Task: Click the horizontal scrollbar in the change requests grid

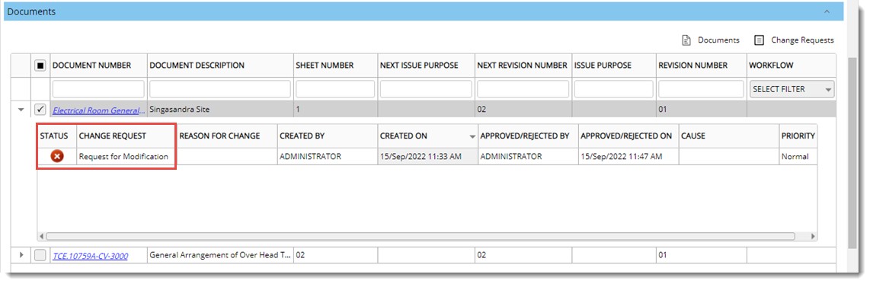Action: tap(421, 236)
